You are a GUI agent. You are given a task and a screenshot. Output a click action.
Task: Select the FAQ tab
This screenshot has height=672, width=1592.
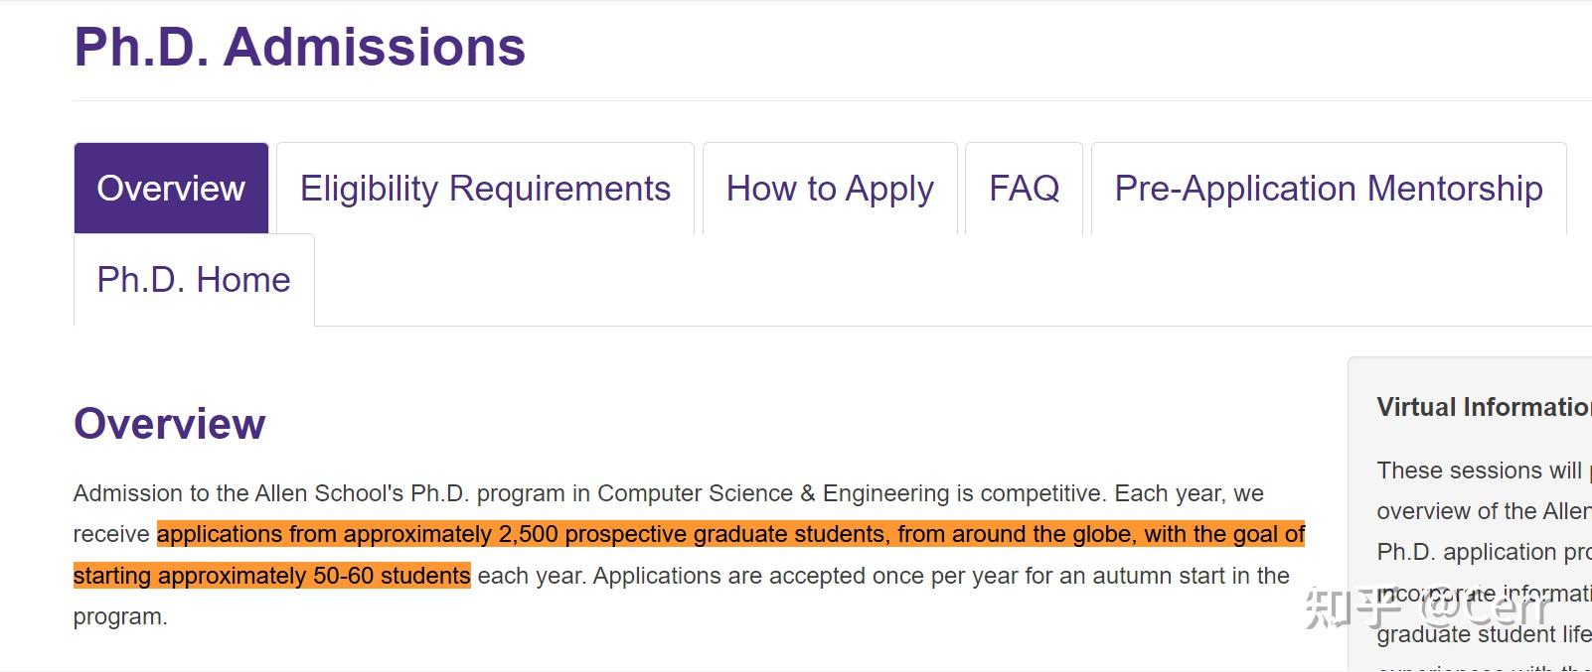click(x=1024, y=189)
